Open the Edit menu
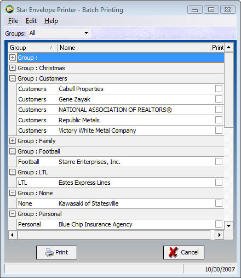This screenshot has height=278, width=241. [31, 21]
